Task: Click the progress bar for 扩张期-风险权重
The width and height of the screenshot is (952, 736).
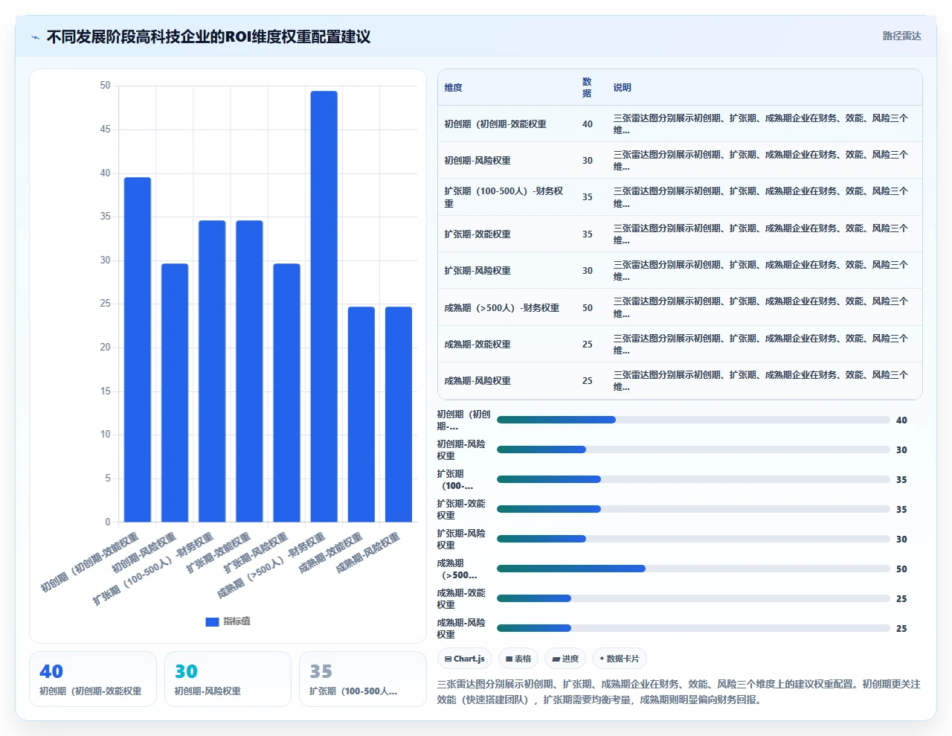Action: click(693, 539)
